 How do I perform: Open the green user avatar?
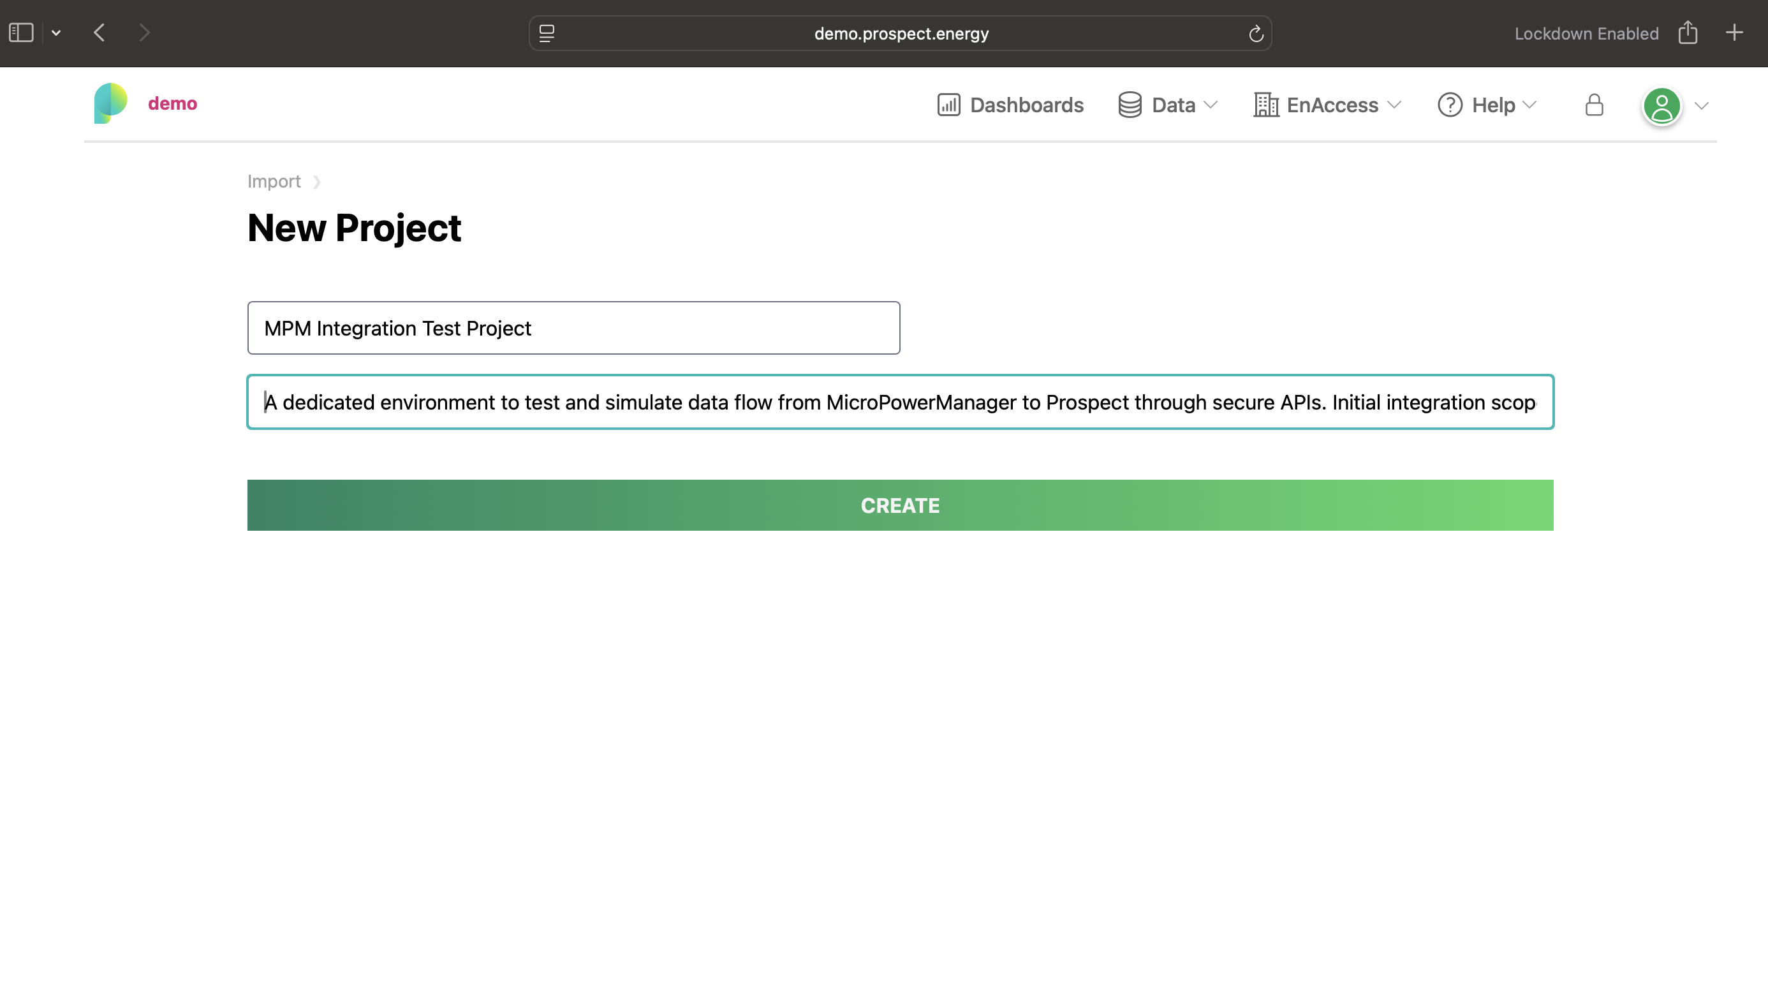tap(1661, 105)
